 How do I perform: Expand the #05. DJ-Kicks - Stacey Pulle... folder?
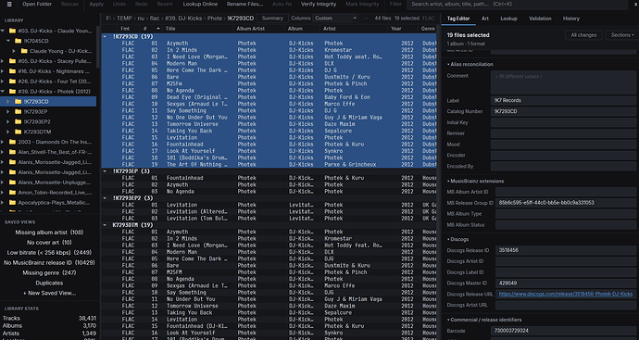pyautogui.click(x=3, y=61)
